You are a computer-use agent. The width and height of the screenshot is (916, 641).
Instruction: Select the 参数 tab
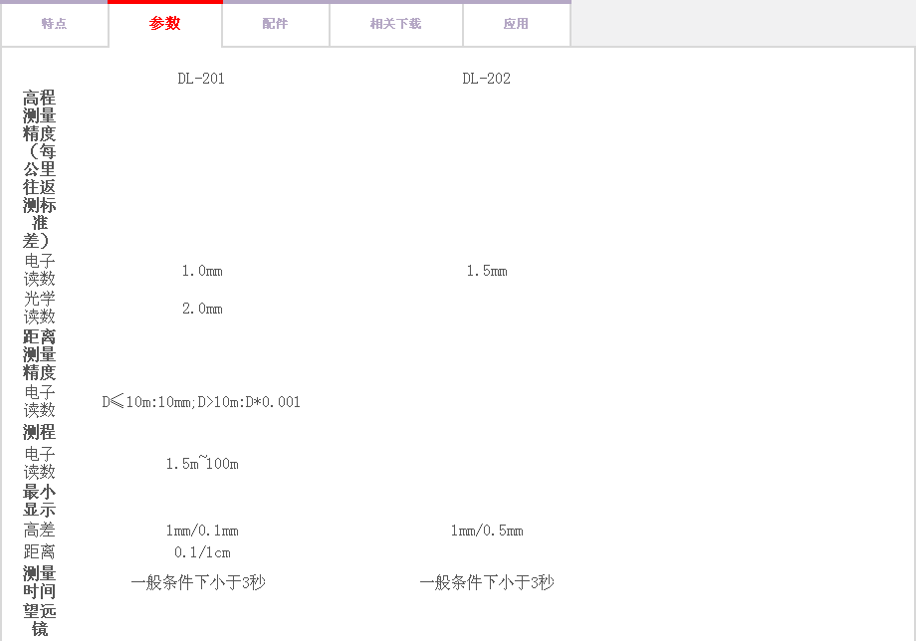(x=165, y=24)
